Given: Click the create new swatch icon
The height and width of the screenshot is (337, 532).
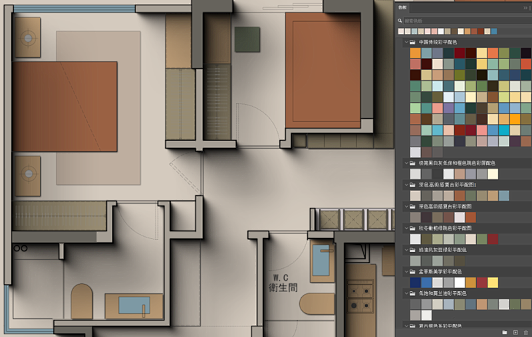Looking at the screenshot, I should click(515, 331).
